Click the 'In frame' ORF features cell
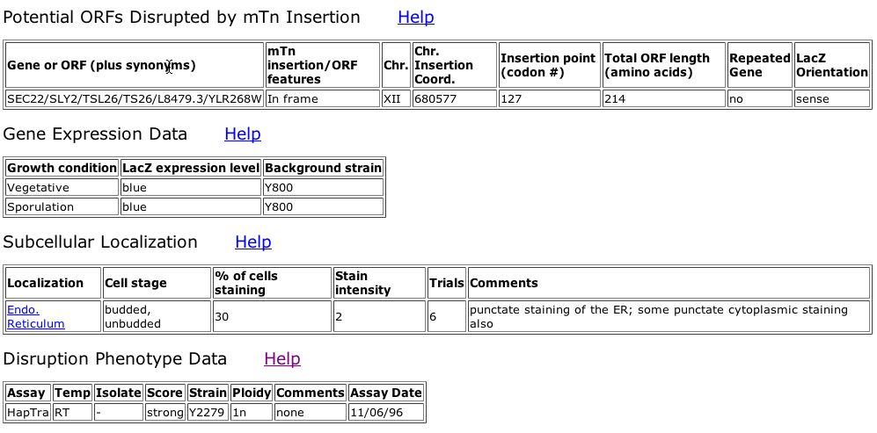The image size is (877, 433). [322, 99]
